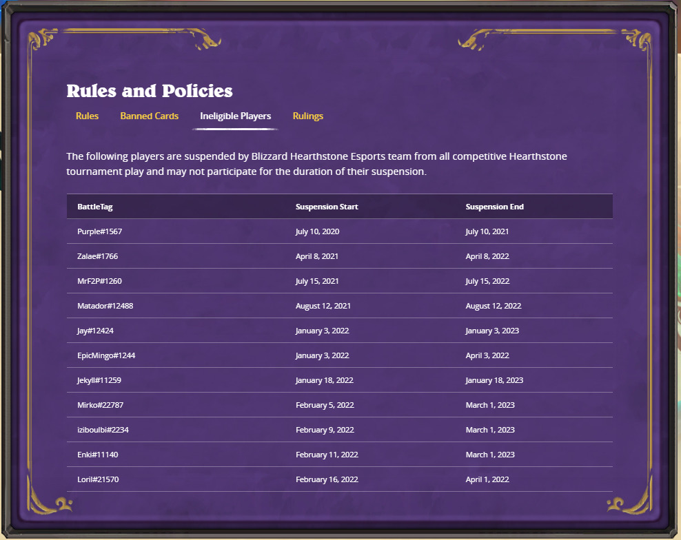The width and height of the screenshot is (681, 540).
Task: Select the Jay#12424 BattleTag
Action: [95, 331]
